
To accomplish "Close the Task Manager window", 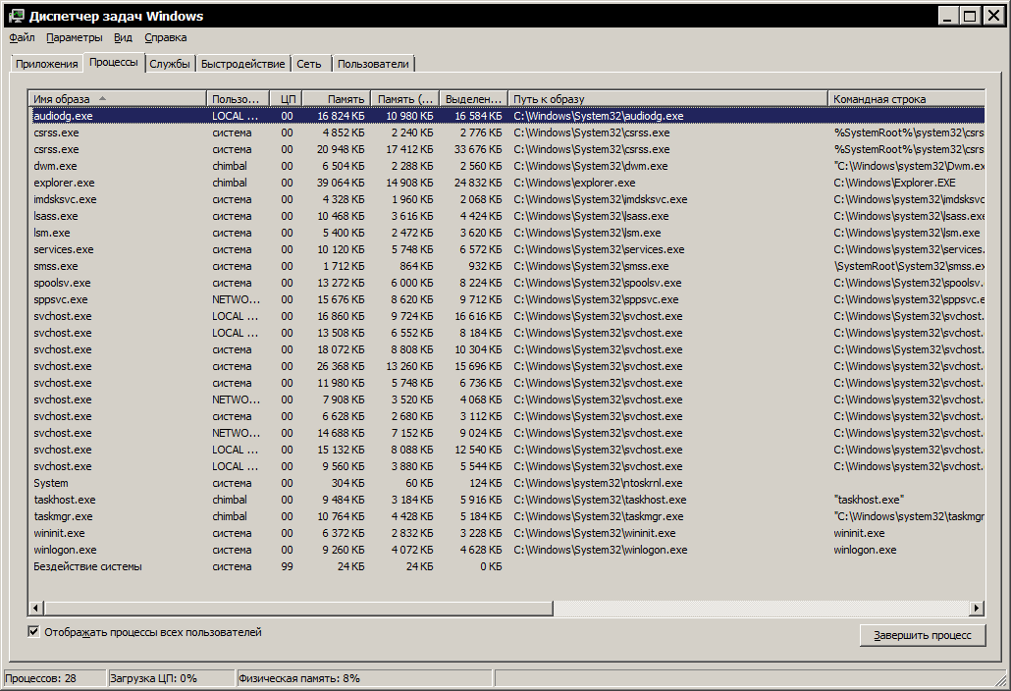I will click(993, 16).
